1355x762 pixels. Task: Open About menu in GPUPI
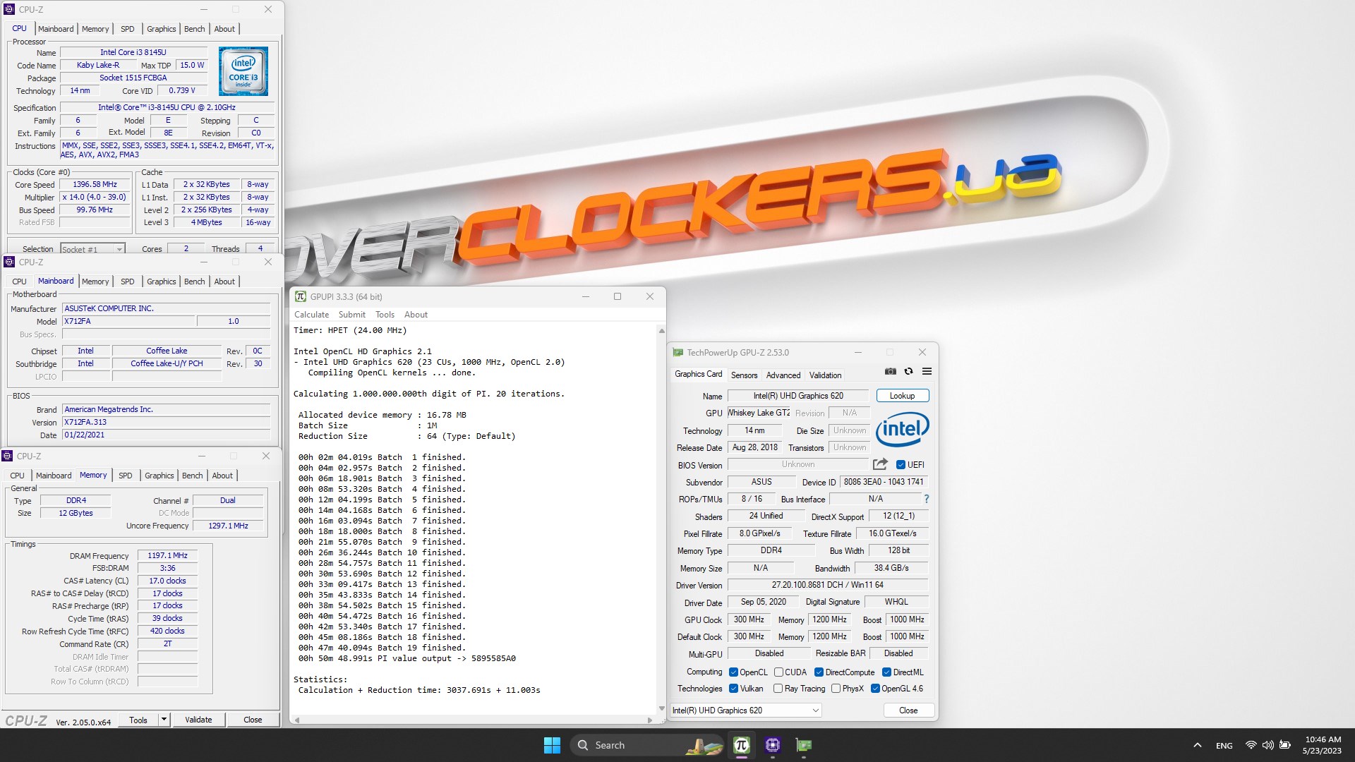click(416, 315)
